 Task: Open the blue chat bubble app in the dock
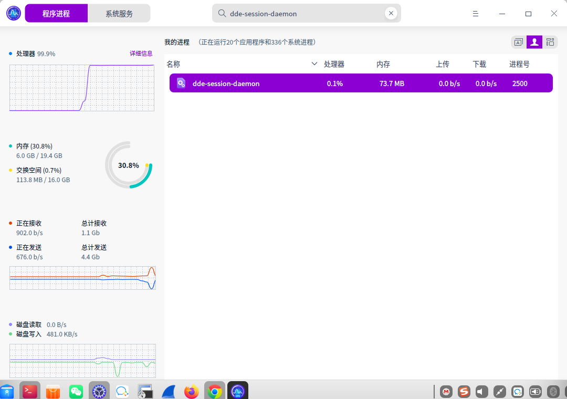click(x=122, y=392)
